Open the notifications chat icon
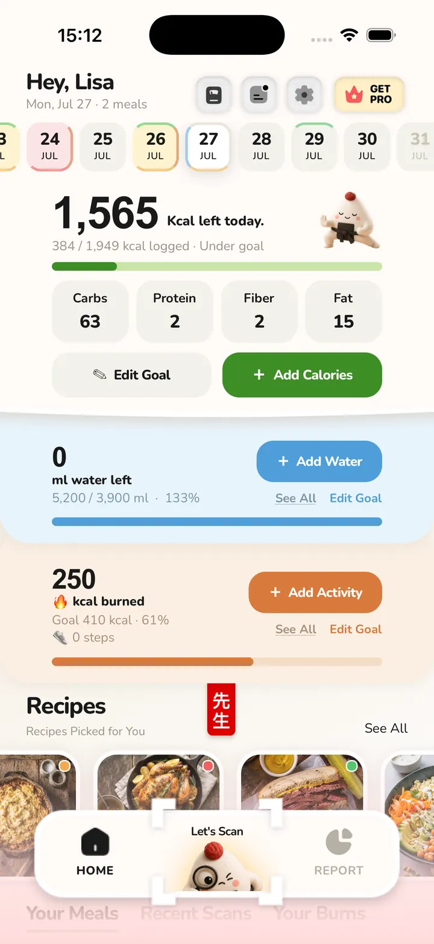The height and width of the screenshot is (944, 434). (259, 95)
